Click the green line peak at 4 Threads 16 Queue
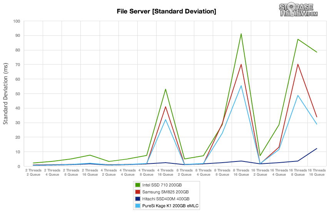327x218 pixels. 165,89
